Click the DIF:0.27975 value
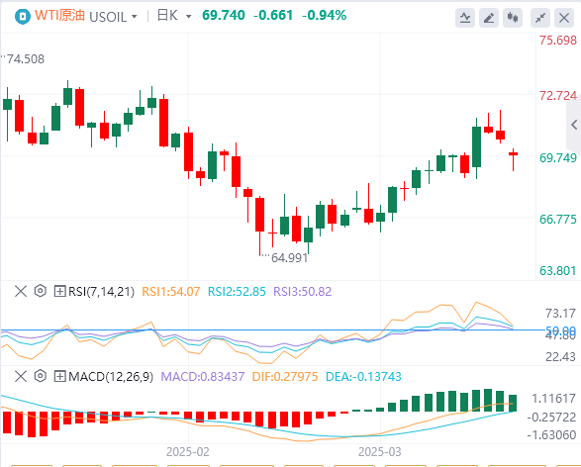Screen dimensions: 581x467 [x=285, y=377]
